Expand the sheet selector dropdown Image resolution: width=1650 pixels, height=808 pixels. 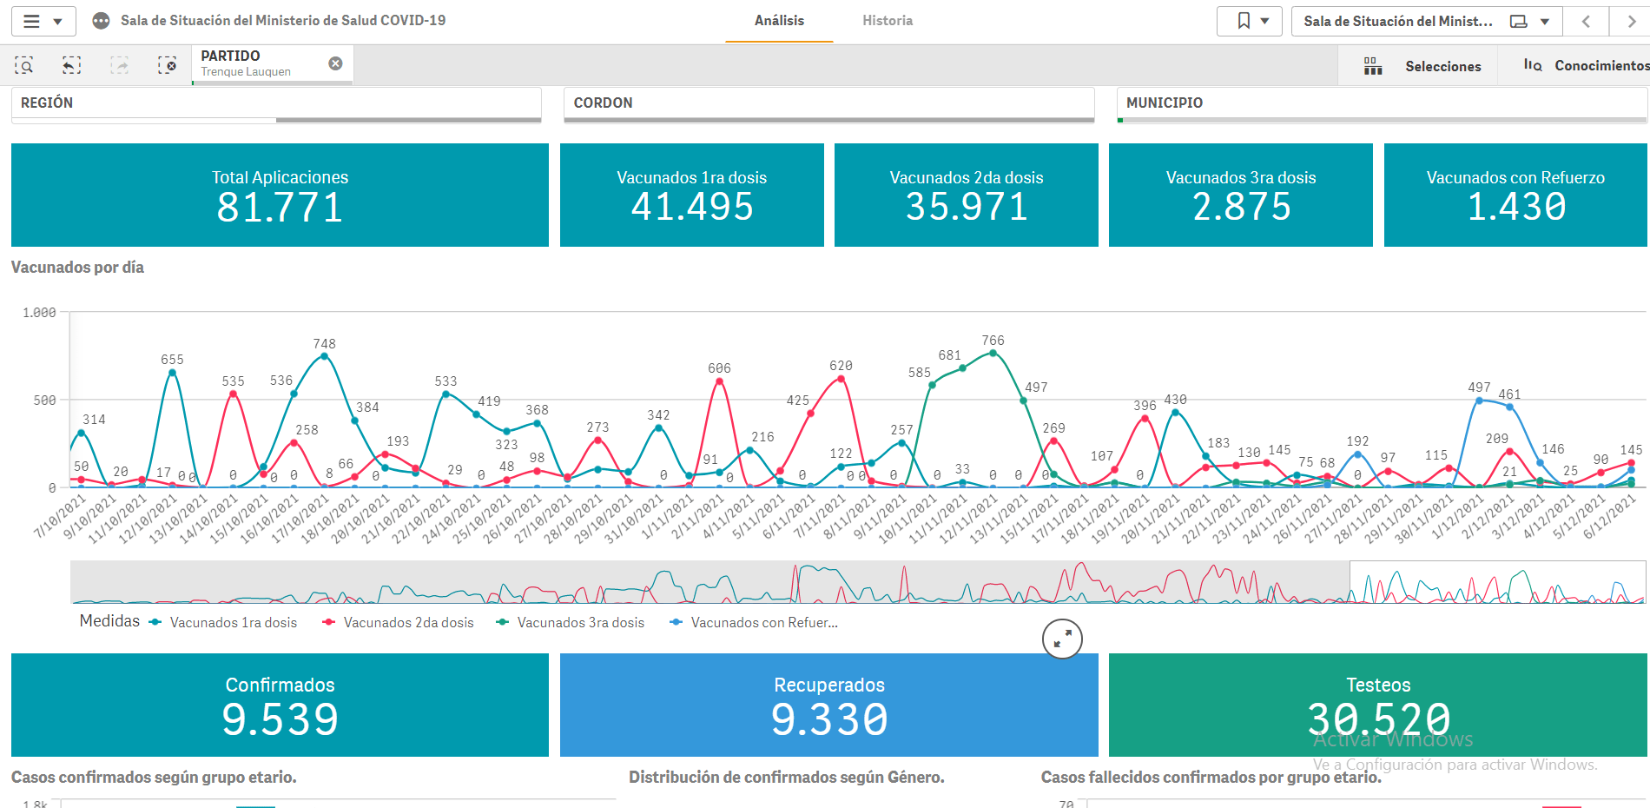[x=1544, y=21]
